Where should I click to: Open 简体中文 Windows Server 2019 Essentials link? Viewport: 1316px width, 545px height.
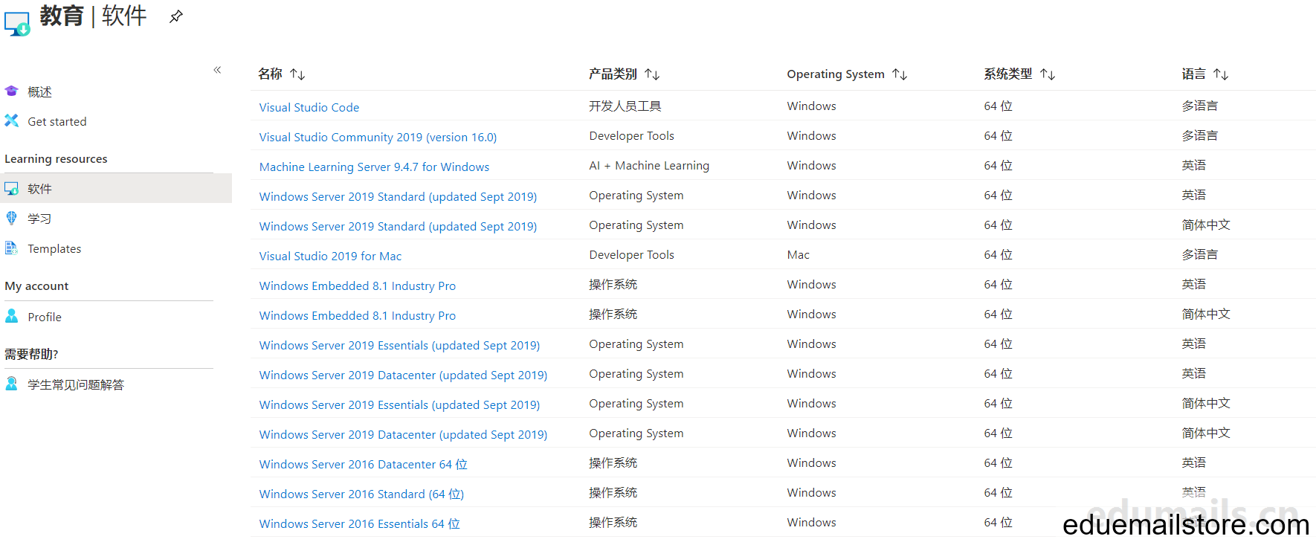coord(399,404)
